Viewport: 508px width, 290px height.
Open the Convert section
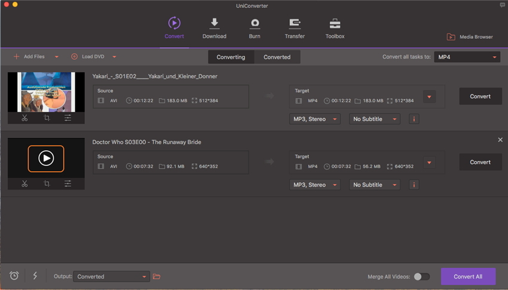pos(175,28)
